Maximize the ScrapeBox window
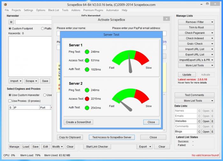223x161 pixels. coord(207,4)
